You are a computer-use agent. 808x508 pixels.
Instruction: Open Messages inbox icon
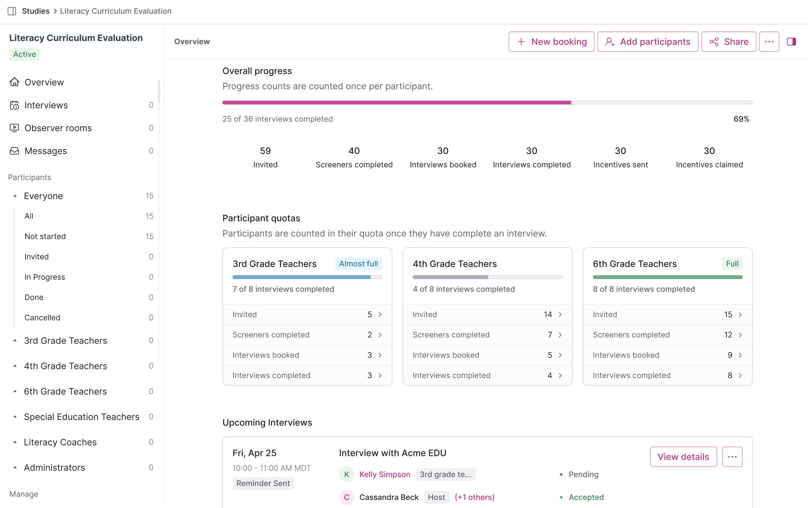tap(14, 151)
